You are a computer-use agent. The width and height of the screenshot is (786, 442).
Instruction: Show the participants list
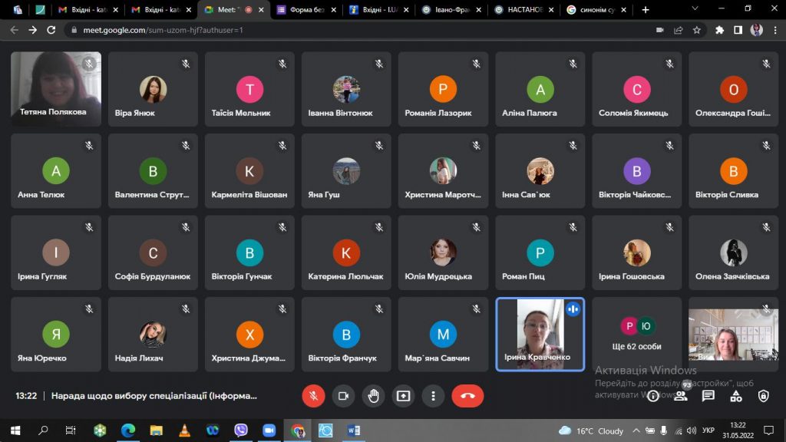point(681,396)
